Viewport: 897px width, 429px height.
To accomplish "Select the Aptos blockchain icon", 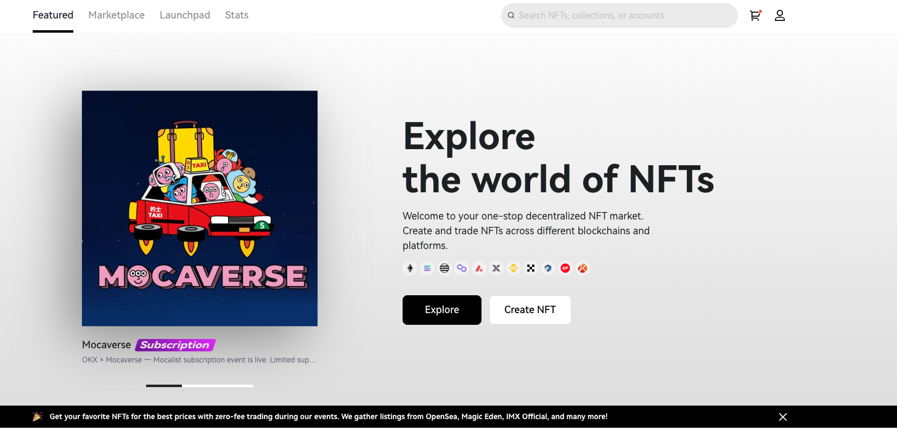I will [444, 268].
